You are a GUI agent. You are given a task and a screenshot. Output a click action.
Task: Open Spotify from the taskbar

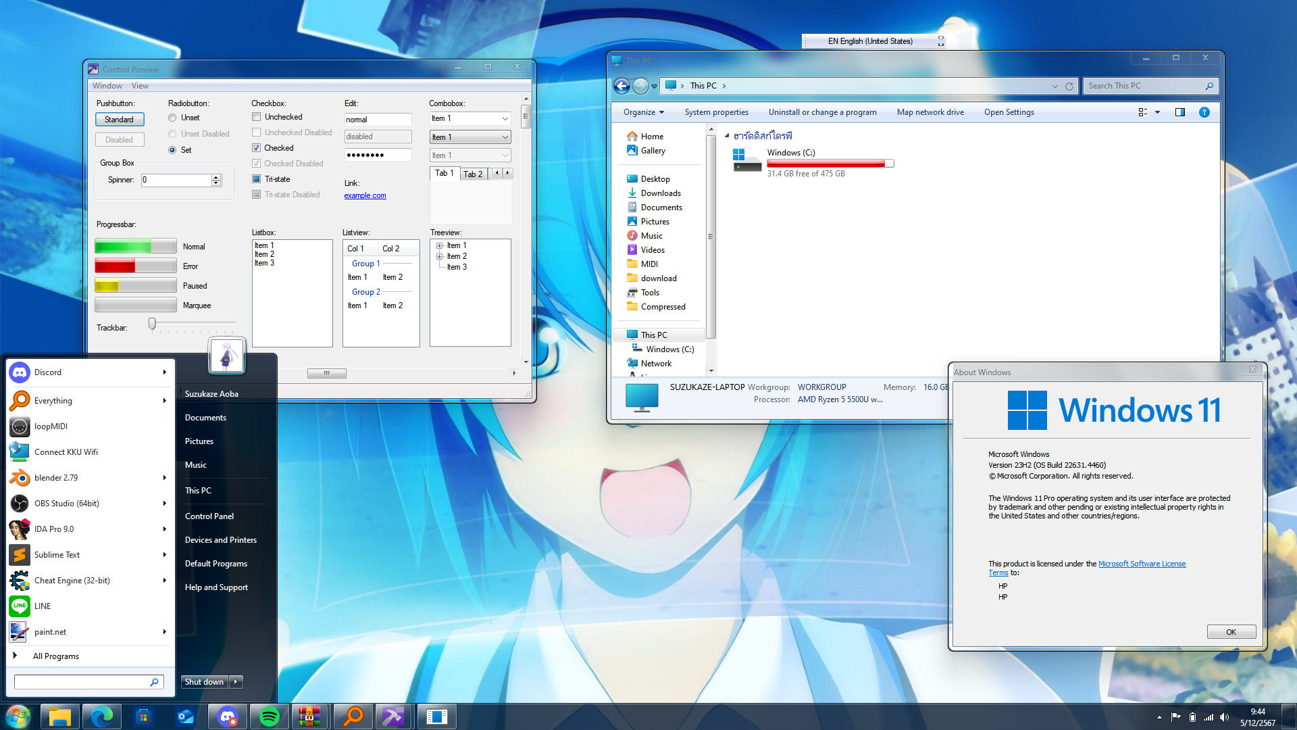click(x=270, y=716)
